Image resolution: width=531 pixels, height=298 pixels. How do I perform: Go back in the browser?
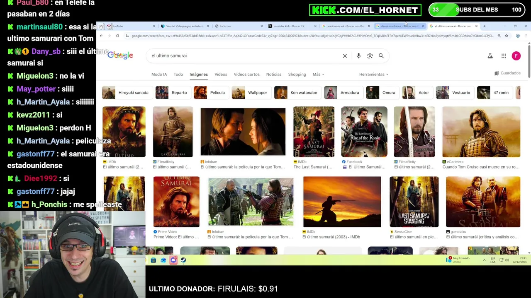point(101,36)
